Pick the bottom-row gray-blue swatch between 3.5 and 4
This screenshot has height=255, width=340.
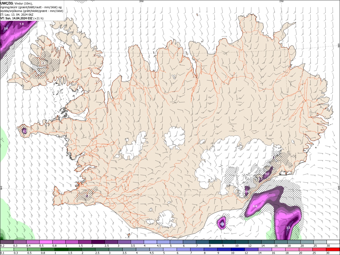point(129,249)
